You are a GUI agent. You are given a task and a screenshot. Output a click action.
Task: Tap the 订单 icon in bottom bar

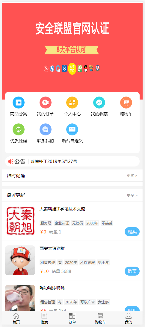(x=72, y=316)
